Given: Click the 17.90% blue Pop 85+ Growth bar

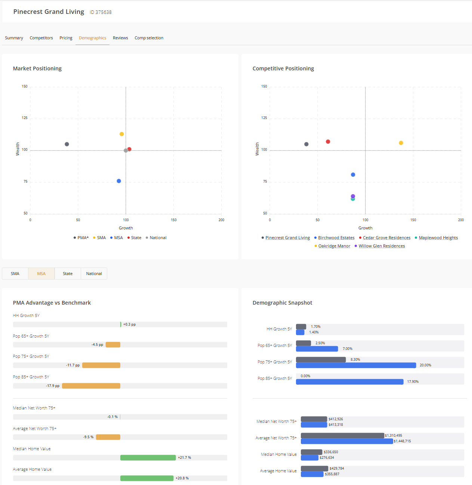Looking at the screenshot, I should click(350, 382).
